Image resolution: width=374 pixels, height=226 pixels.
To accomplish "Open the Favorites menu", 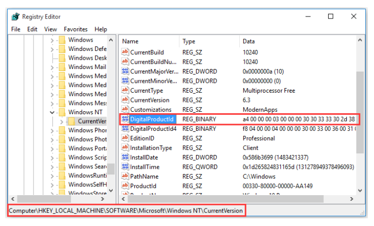I will click(x=76, y=29).
